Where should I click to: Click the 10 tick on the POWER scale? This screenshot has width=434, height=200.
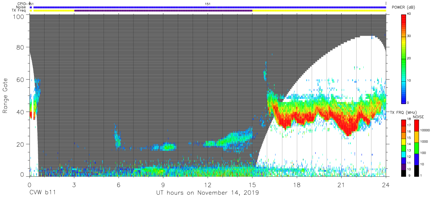(409, 80)
